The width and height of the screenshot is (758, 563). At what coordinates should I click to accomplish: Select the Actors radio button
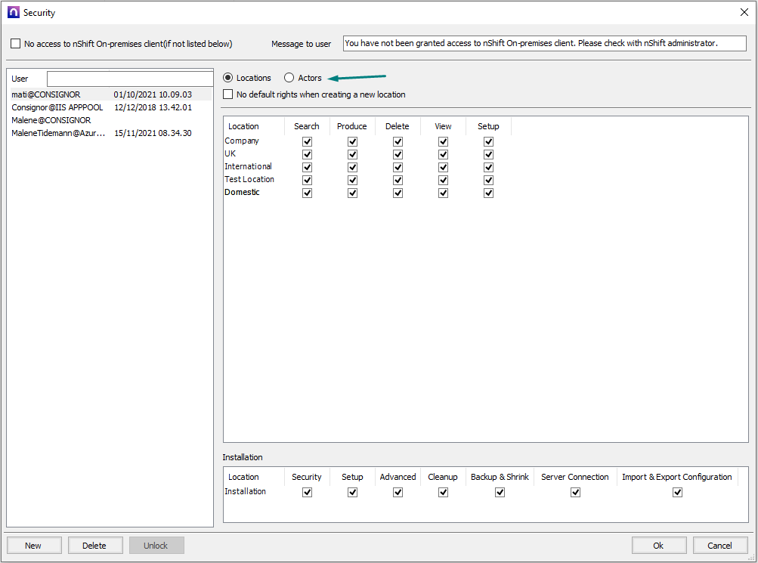(x=289, y=78)
